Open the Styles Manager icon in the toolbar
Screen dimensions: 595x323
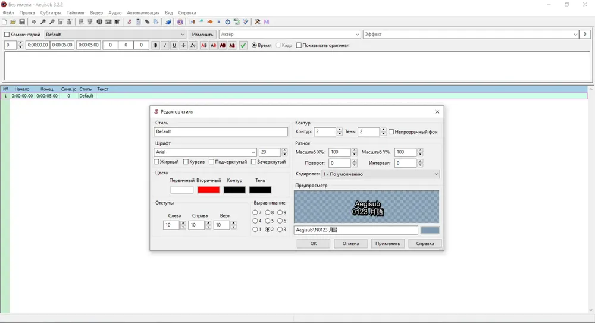click(x=129, y=22)
